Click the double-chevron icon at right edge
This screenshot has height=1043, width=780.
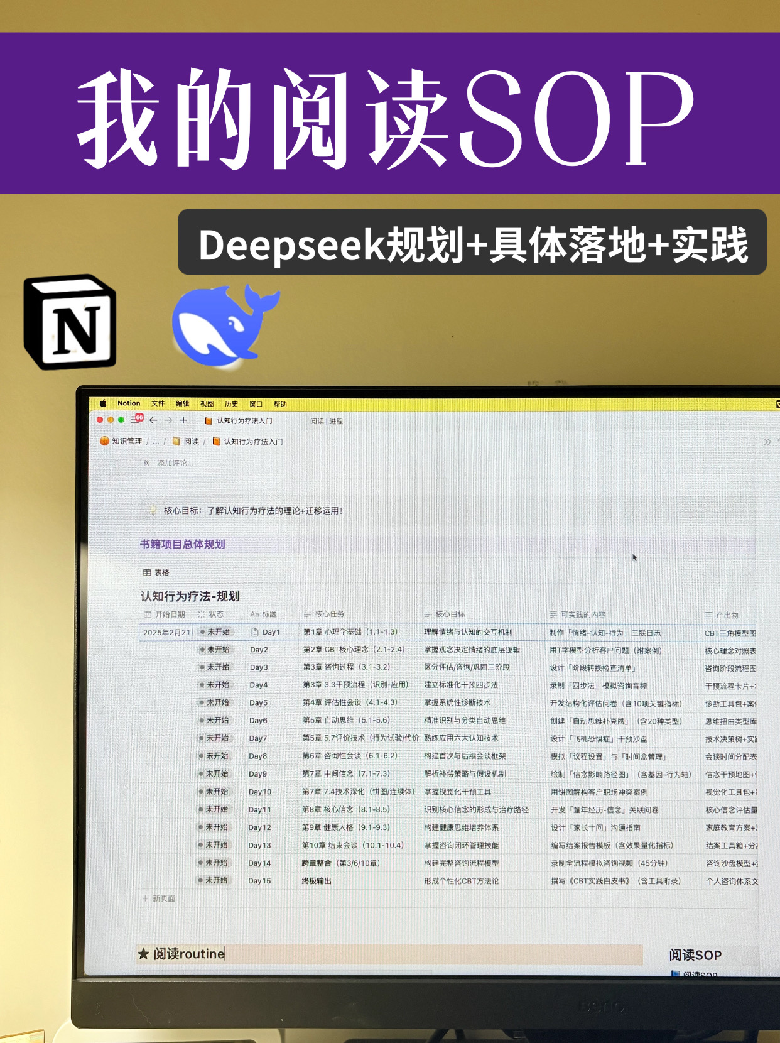click(x=767, y=442)
